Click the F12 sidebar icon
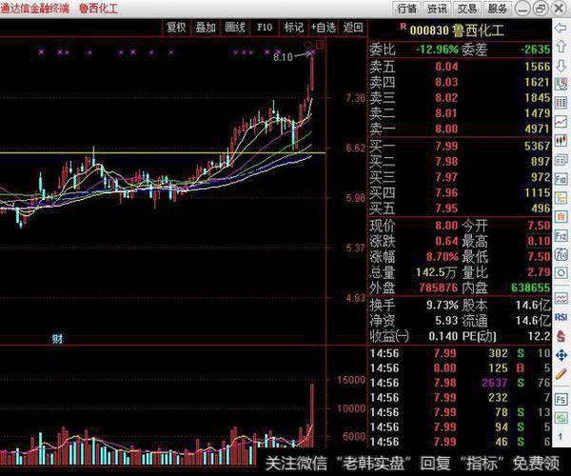571x476 pixels. point(561,236)
